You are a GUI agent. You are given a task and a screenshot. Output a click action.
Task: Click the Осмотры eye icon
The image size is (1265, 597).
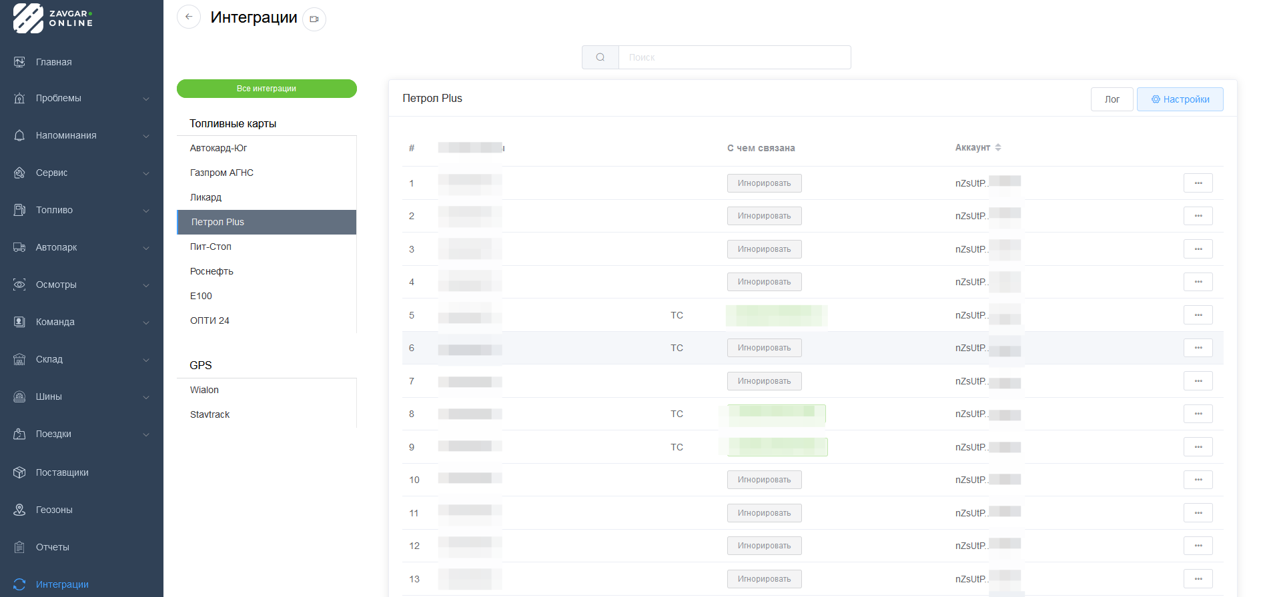coord(19,285)
